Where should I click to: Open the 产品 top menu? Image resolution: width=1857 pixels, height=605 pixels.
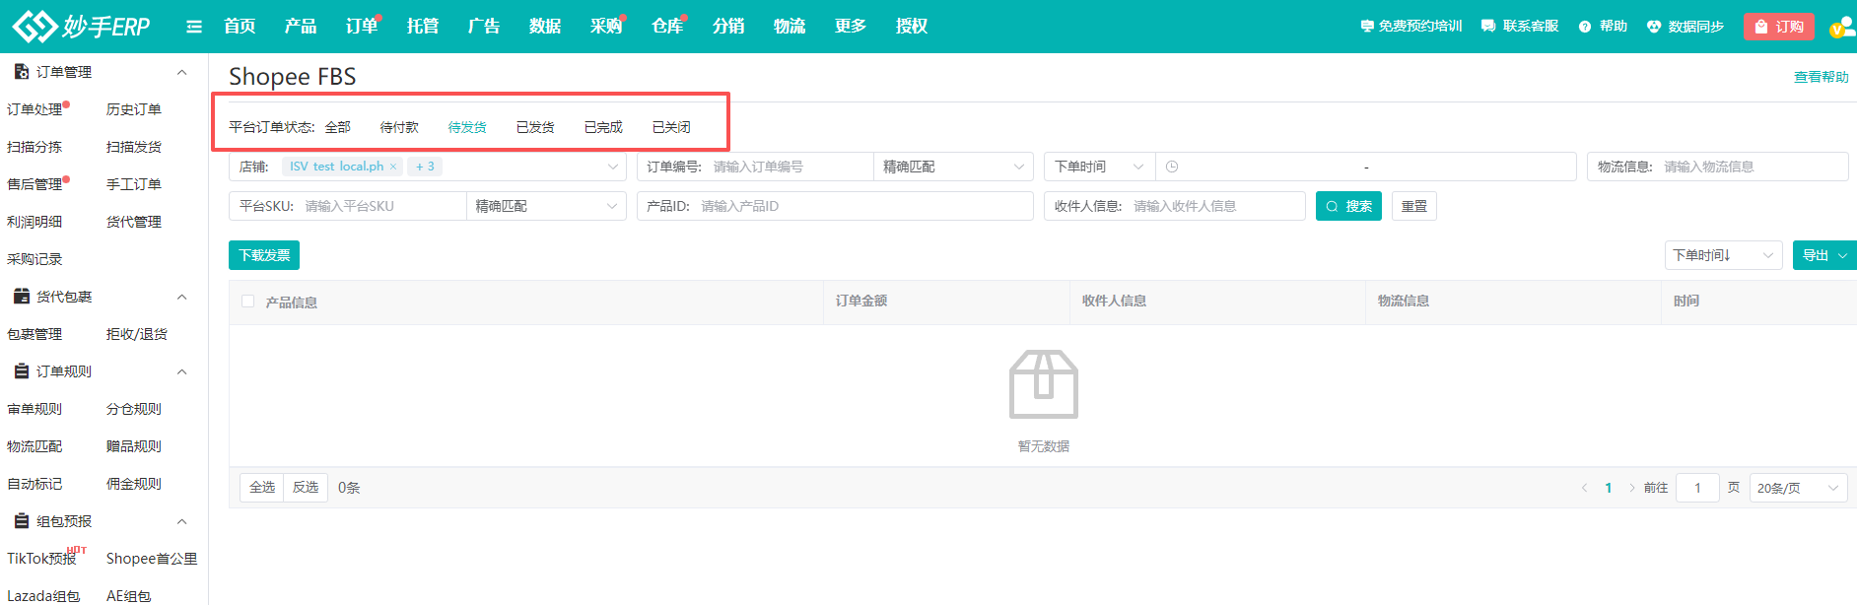coord(301,27)
